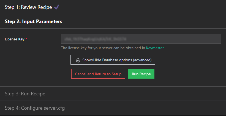Click the license key helper text
This screenshot has height=116, width=226.
pyautogui.click(x=103, y=48)
